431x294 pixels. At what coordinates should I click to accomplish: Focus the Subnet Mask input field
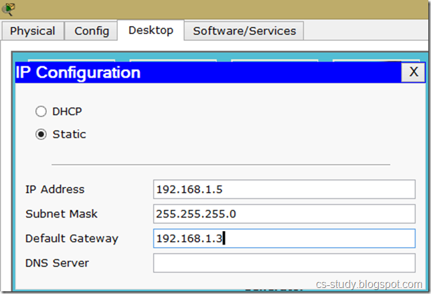(x=284, y=214)
